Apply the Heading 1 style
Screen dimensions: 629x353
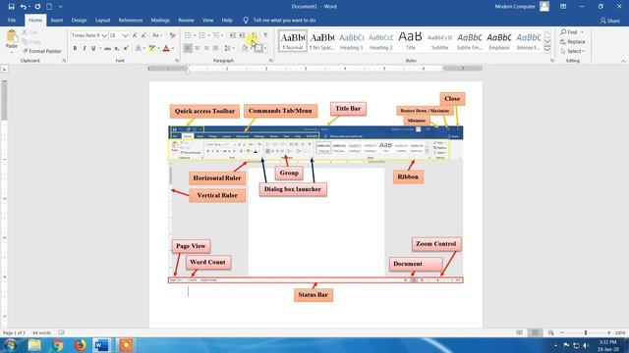click(352, 41)
